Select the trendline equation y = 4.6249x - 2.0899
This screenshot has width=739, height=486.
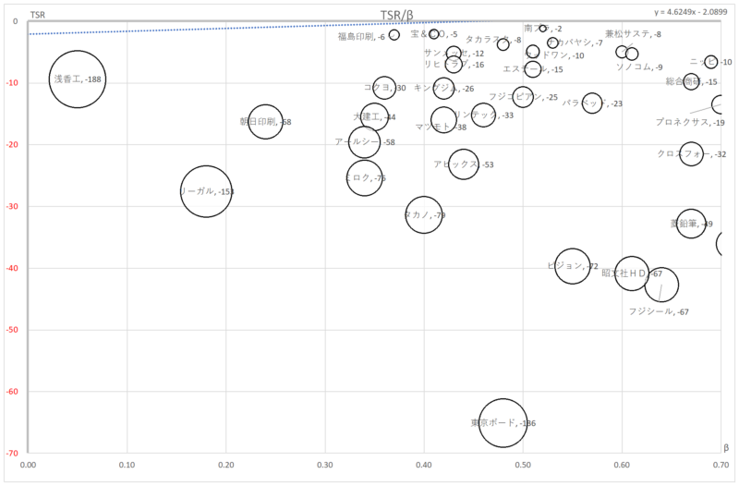click(x=690, y=12)
